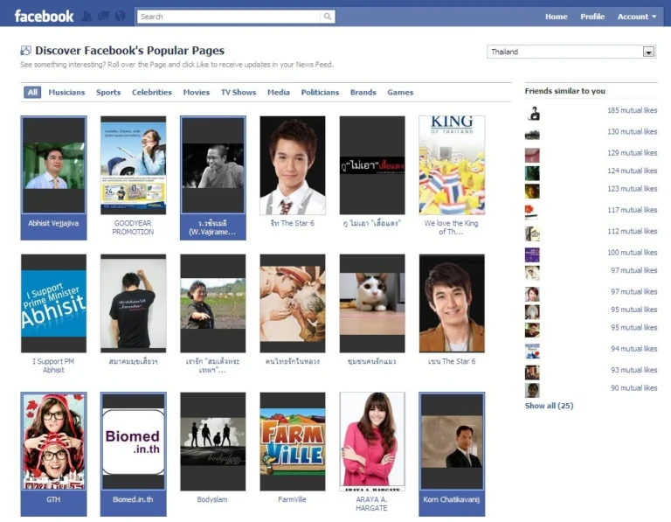Screen dimensions: 671x522
Task: Open the We love the King thumbnail
Action: (452, 165)
